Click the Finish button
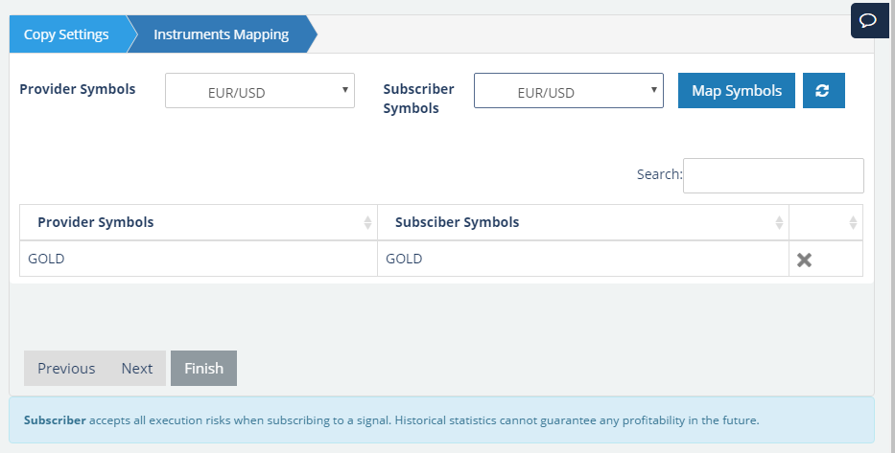Viewport: 895px width, 453px height. tap(203, 368)
